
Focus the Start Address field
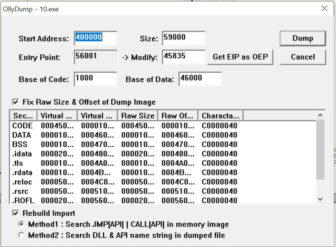click(95, 38)
